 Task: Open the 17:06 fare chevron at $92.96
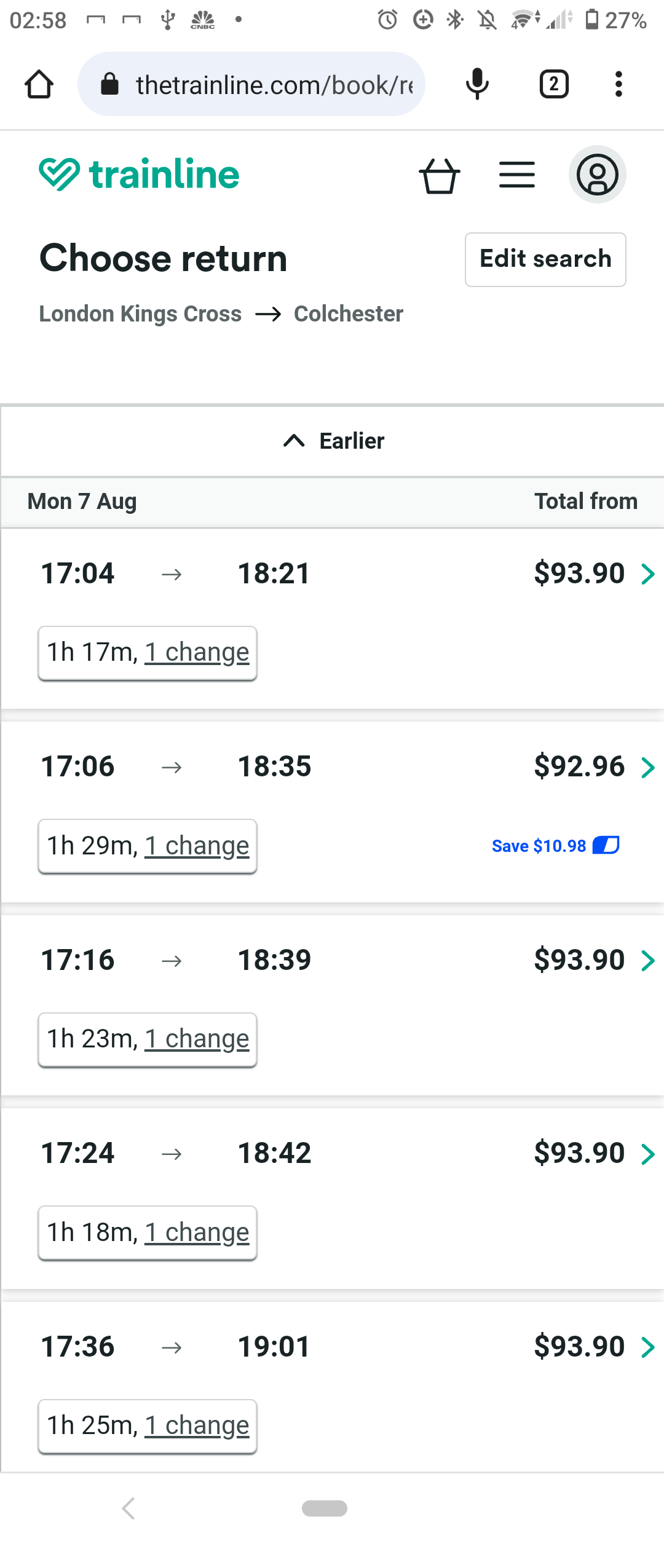(x=648, y=767)
